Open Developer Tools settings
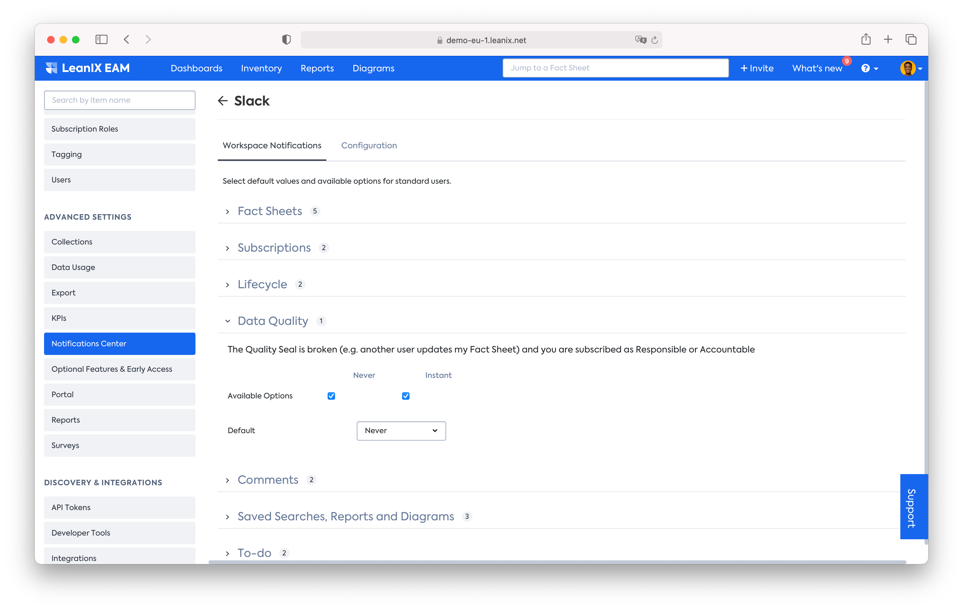Image resolution: width=963 pixels, height=610 pixels. tap(119, 533)
